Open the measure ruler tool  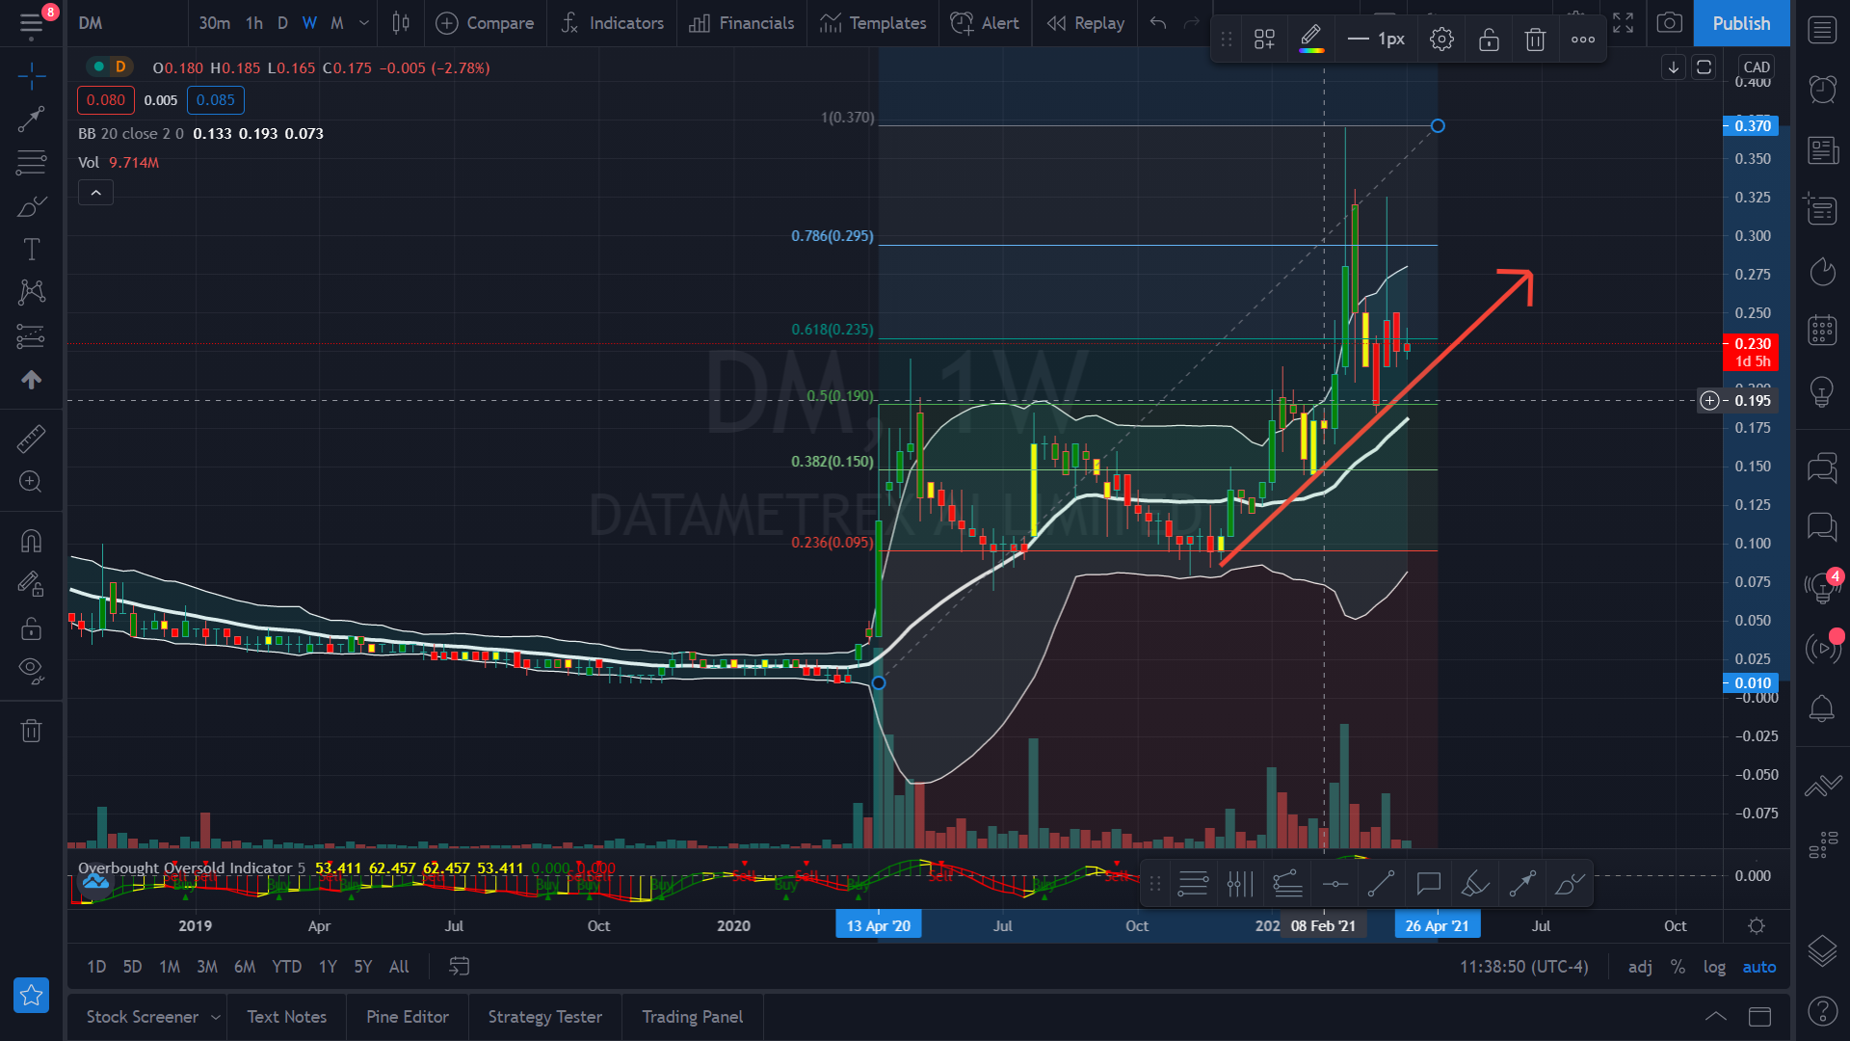(31, 439)
